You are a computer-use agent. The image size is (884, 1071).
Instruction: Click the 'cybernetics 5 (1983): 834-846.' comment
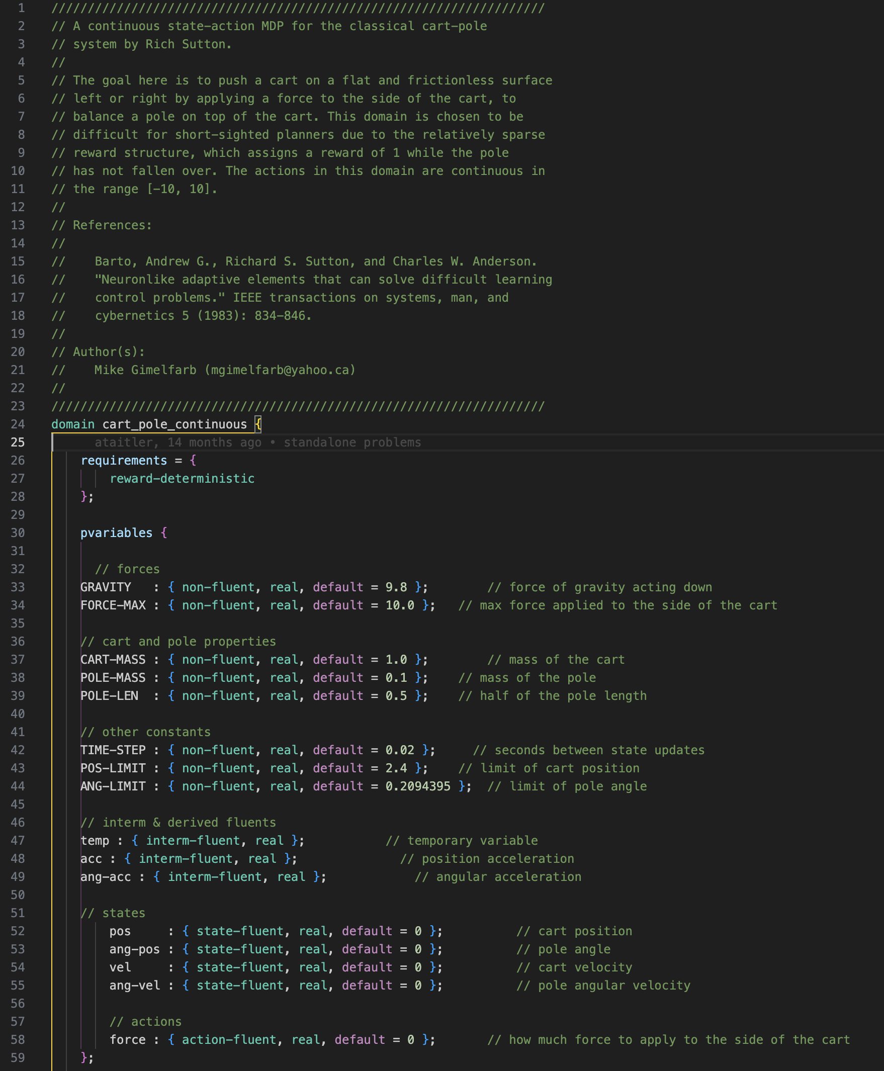(204, 316)
